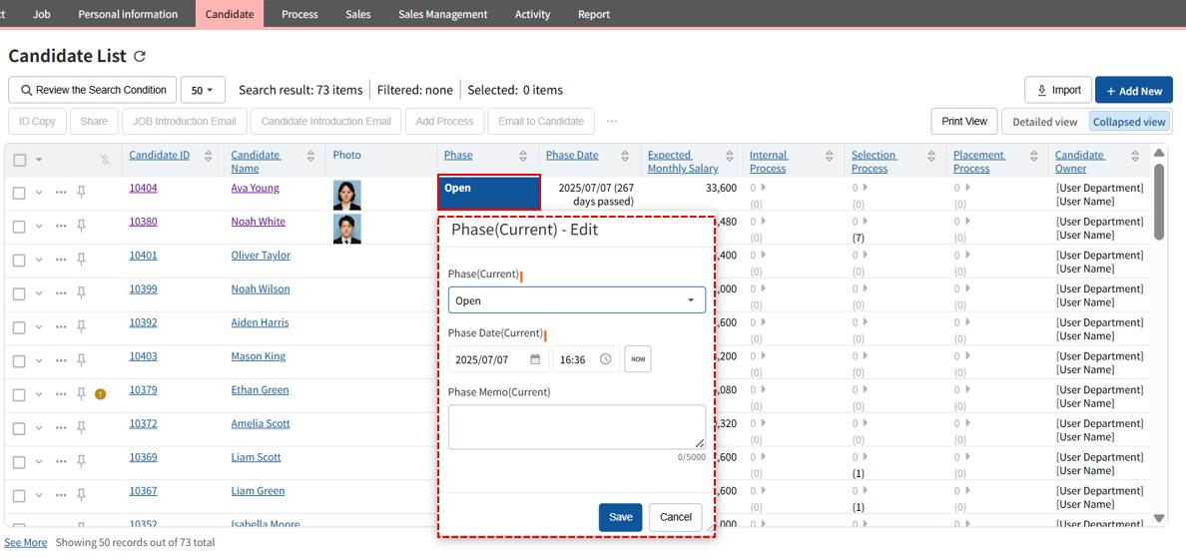Viewport: 1186px width, 558px height.
Task: Click the clock icon in the time field
Action: (606, 359)
